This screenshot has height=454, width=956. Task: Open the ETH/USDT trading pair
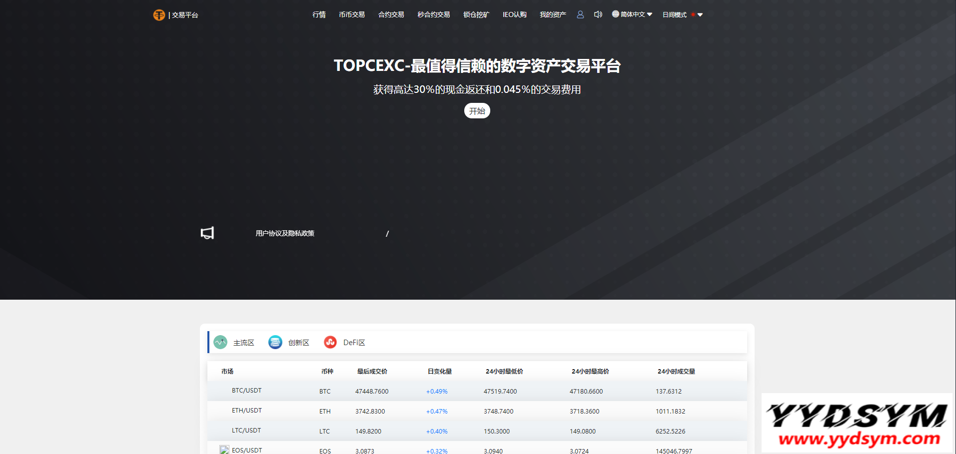click(246, 411)
